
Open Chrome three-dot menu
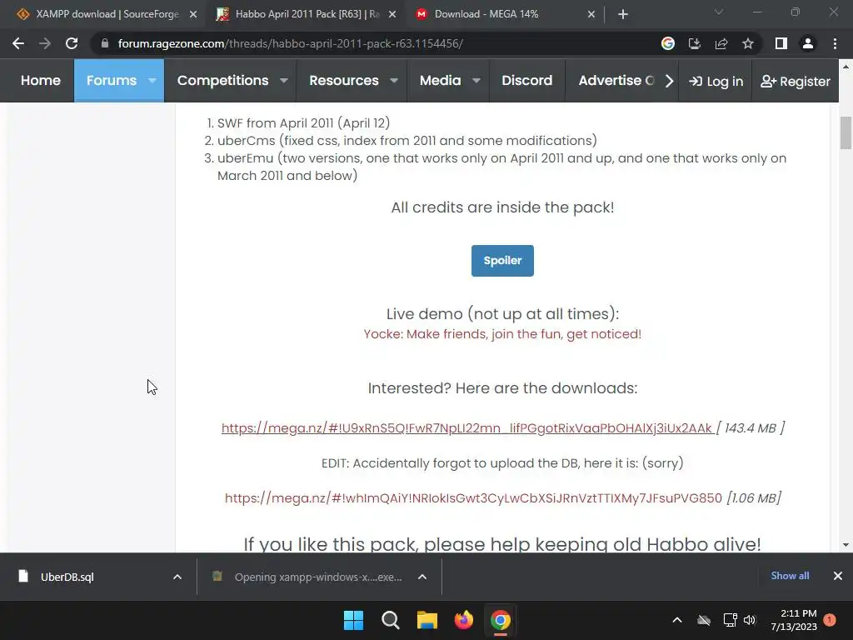click(835, 43)
